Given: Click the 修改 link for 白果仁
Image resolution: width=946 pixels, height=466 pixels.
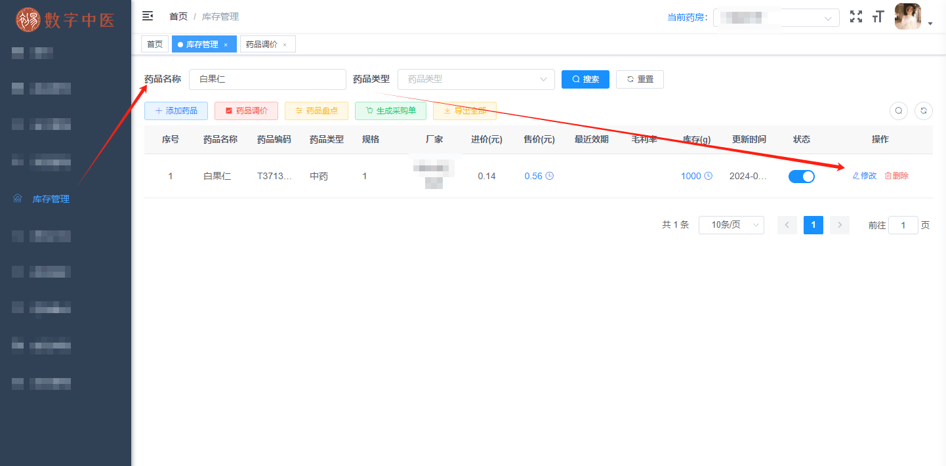Looking at the screenshot, I should click(x=864, y=176).
